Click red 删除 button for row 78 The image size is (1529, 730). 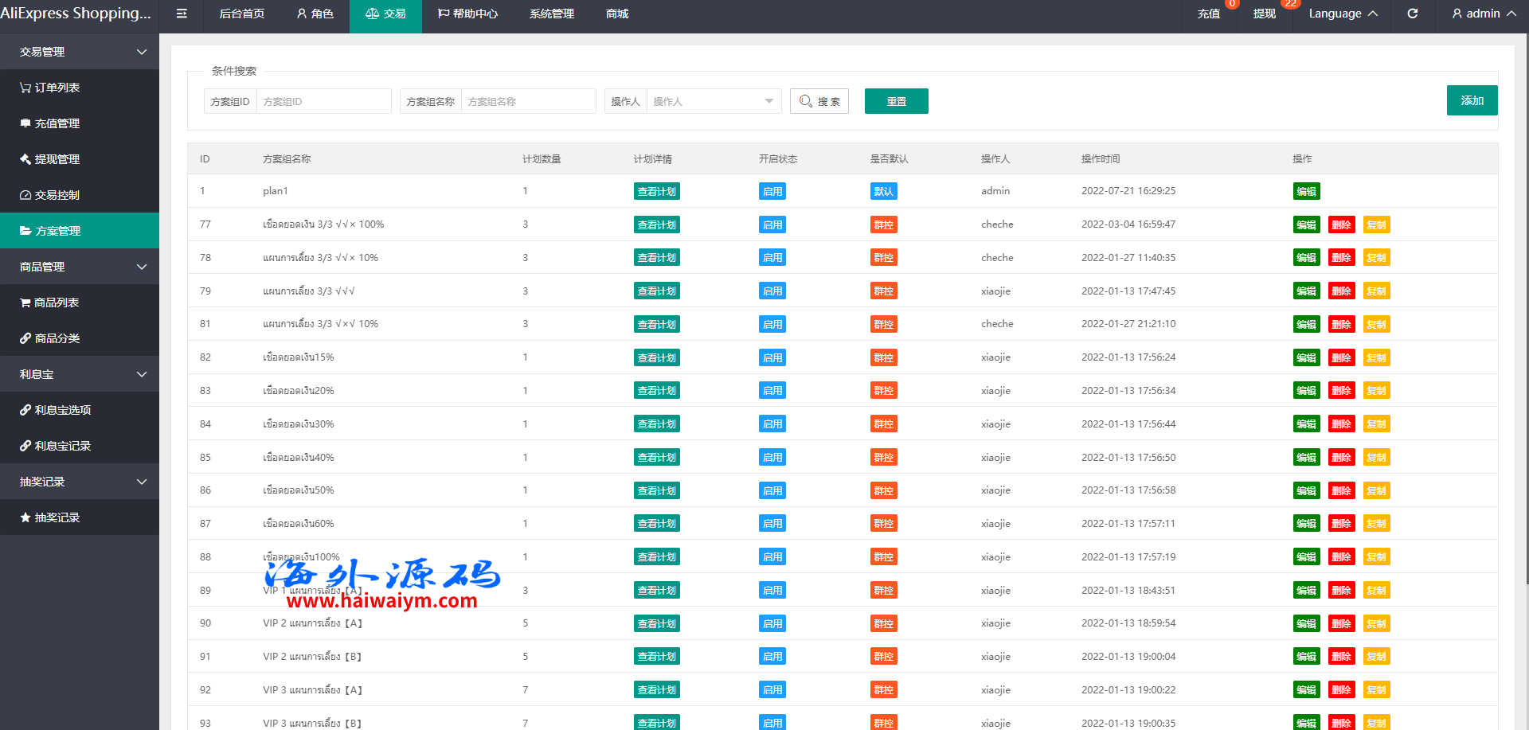(x=1341, y=258)
